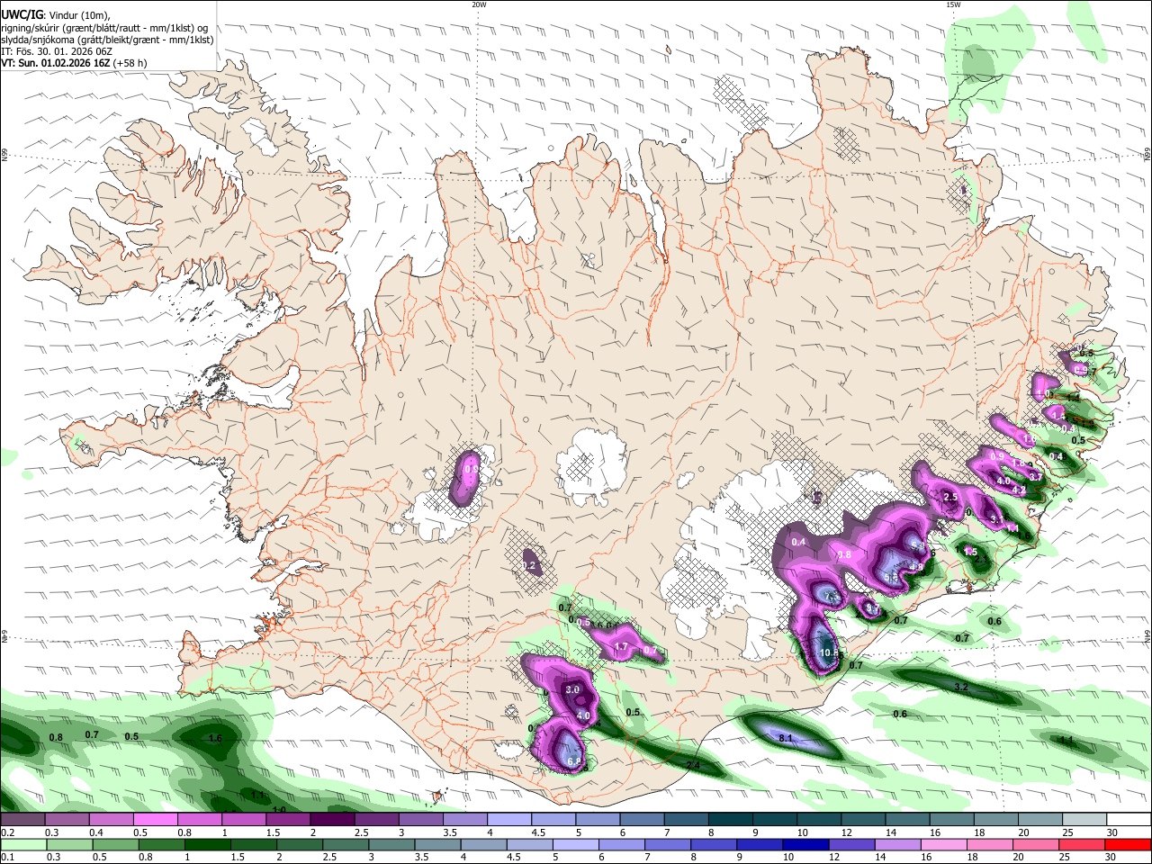
Task: Pick the light blue swatch between 5 and 6, lower row
Action: [575, 844]
